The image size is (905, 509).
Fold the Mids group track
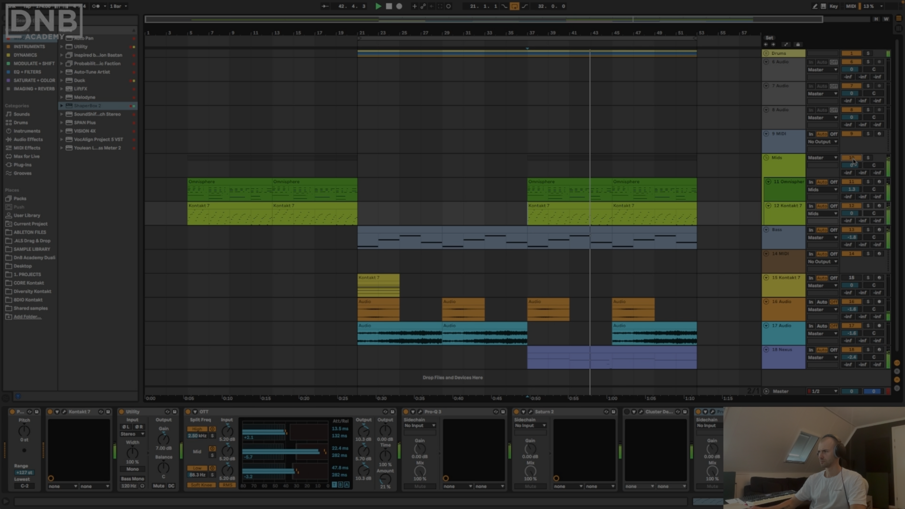click(766, 158)
